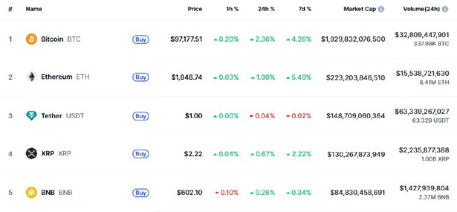
Task: Sort by the Name column header
Action: pyautogui.click(x=34, y=9)
